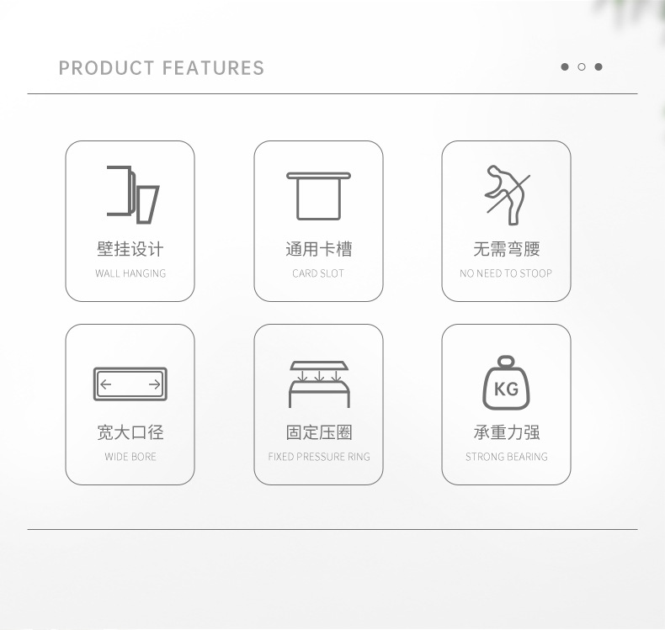Click the FIXED PRESSURE RING caption
665x630 pixels.
(x=319, y=457)
